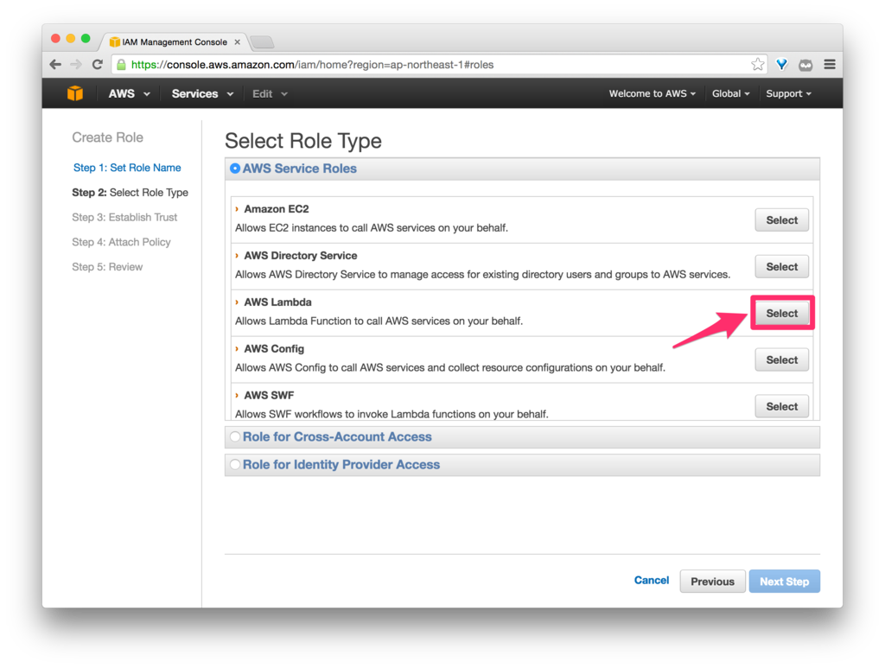
Task: Click Step 4: Attach Policy
Action: (x=121, y=242)
